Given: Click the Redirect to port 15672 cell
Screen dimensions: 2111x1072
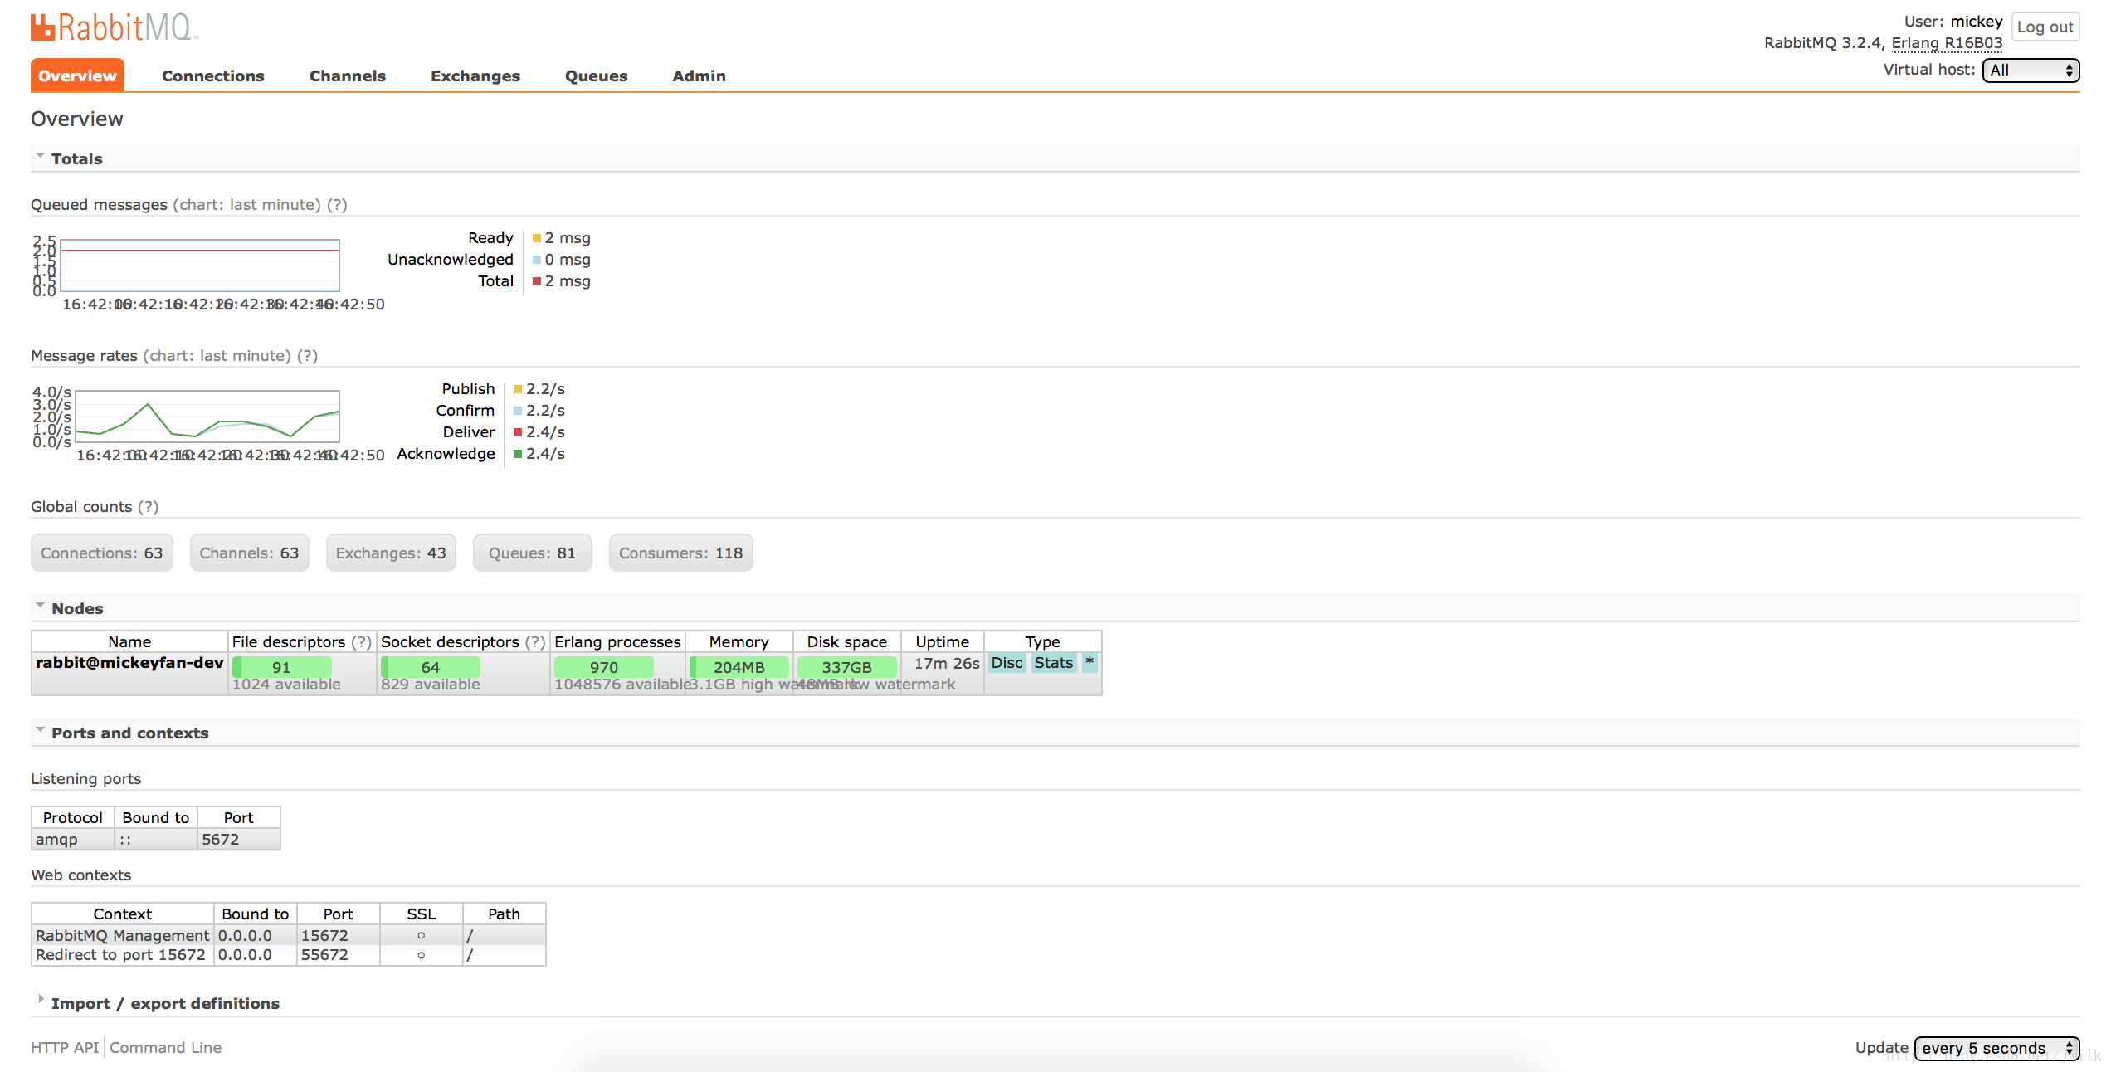Looking at the screenshot, I should [x=123, y=955].
